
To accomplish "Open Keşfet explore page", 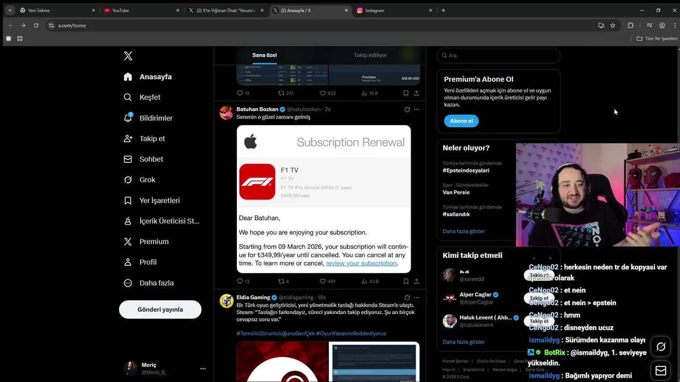I will (x=142, y=97).
